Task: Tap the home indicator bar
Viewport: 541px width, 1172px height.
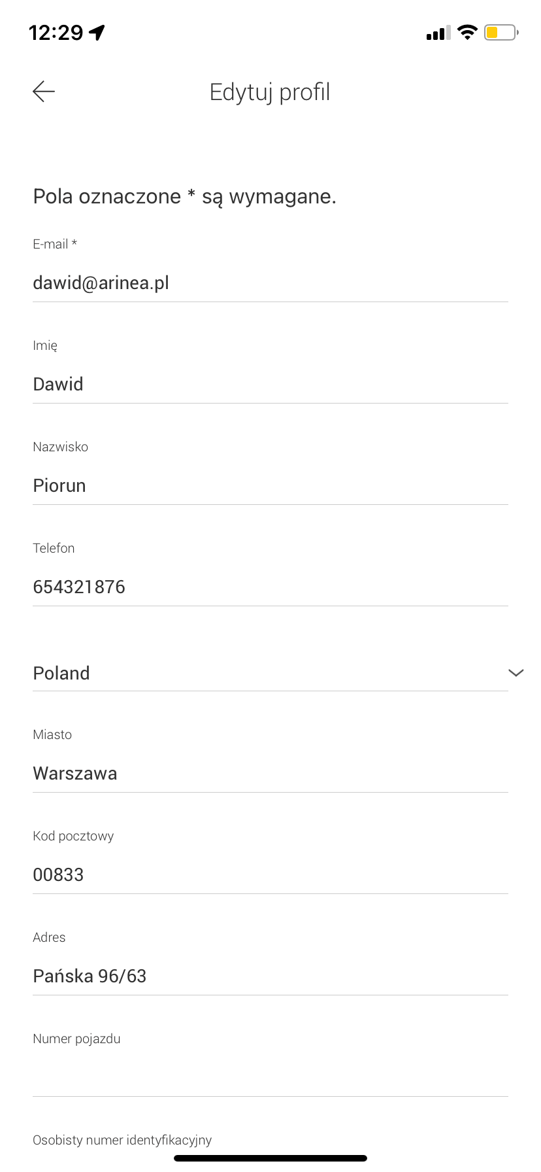Action: (x=270, y=1158)
